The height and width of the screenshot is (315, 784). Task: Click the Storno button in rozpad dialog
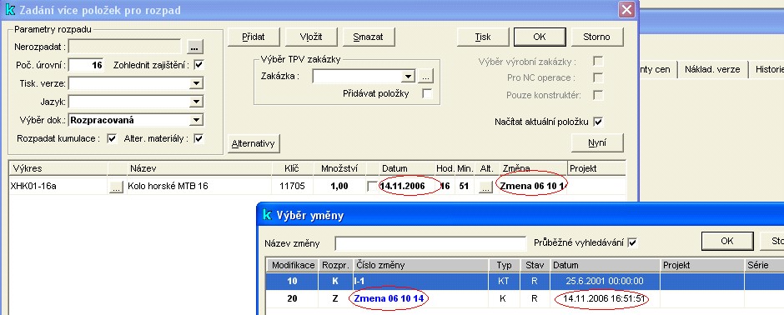(x=597, y=37)
